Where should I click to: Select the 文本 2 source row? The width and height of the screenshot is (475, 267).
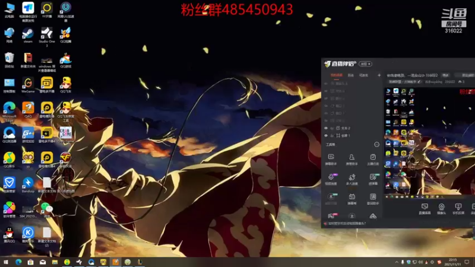coord(351,128)
